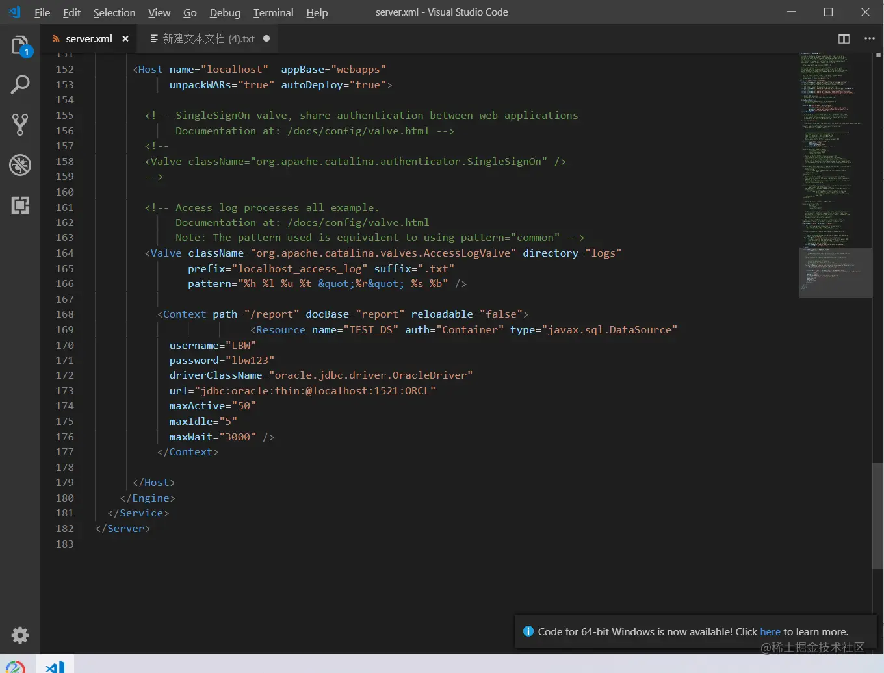The height and width of the screenshot is (673, 884).
Task: Click the <Context opening tag
Action: pos(182,314)
